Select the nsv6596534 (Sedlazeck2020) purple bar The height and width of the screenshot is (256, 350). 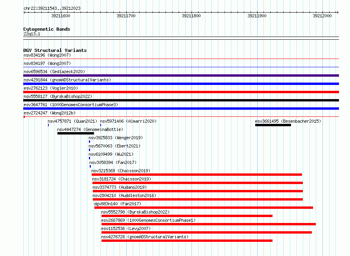[181, 76]
